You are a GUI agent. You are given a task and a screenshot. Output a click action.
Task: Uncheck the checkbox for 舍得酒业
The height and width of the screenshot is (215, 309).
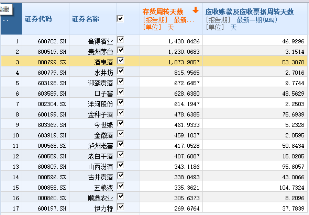click(120, 39)
